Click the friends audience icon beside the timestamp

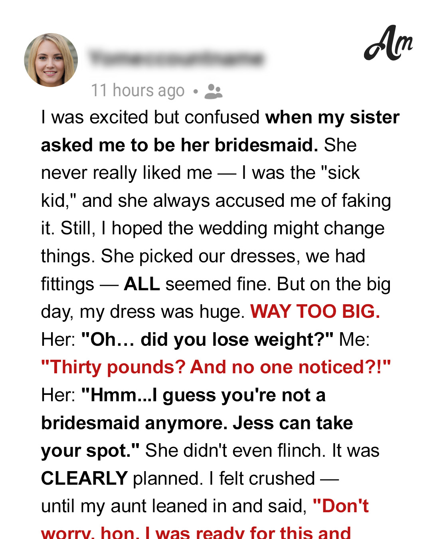tap(214, 91)
